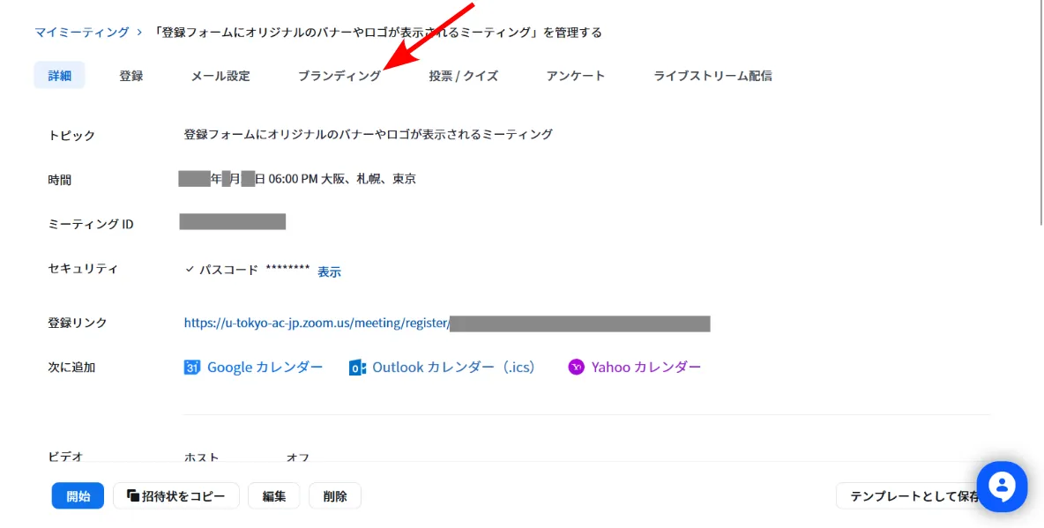Click the Yahoo calendar icon

[x=576, y=368]
